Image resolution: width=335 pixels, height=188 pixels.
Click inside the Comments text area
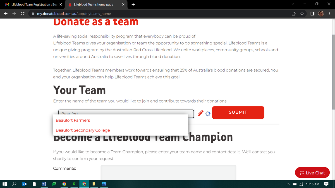(168, 172)
